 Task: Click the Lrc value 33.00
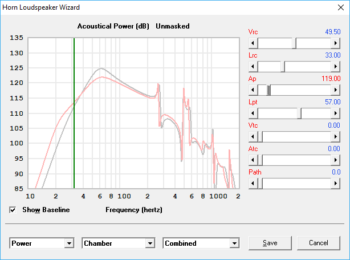[x=333, y=55]
